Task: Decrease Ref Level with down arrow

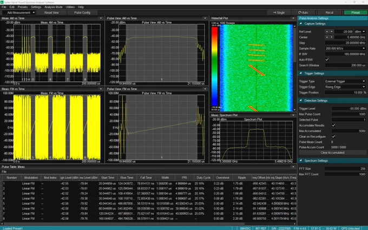Action: [x=331, y=31]
